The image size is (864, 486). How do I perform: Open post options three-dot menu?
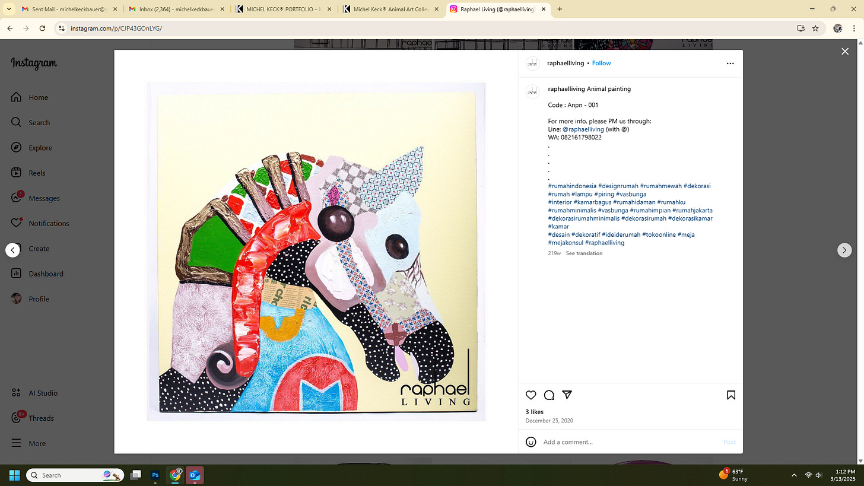click(730, 63)
